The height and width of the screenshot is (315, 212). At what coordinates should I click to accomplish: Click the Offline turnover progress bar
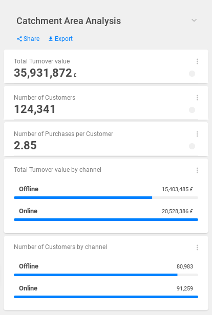(x=106, y=198)
